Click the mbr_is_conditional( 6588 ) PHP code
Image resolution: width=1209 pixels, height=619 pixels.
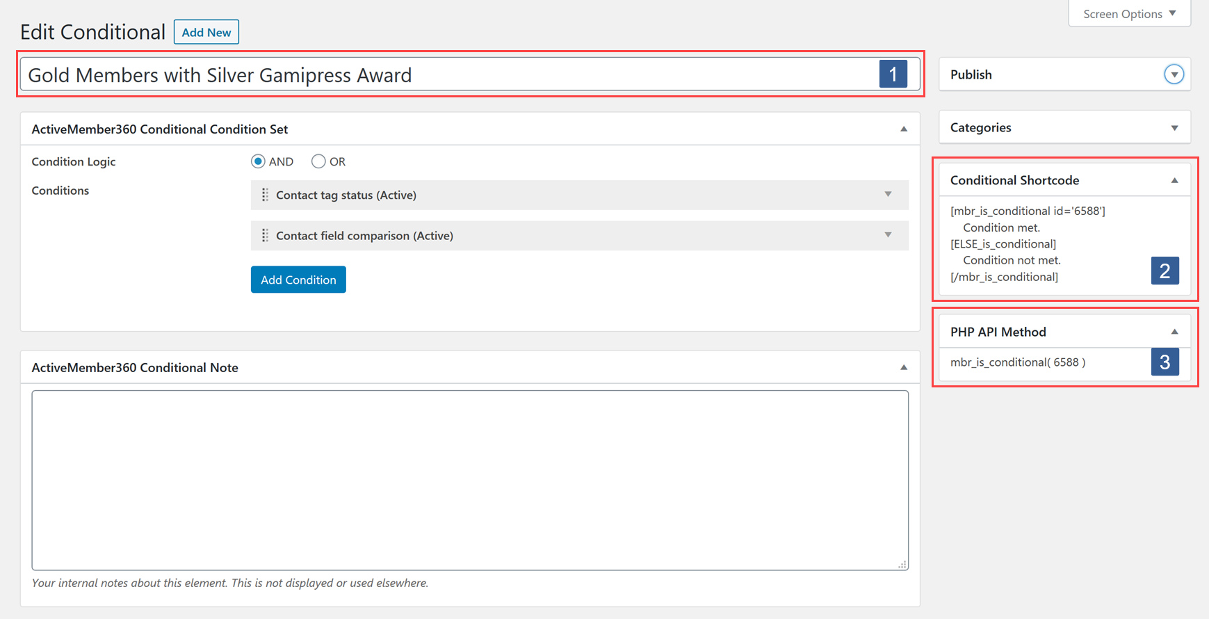[x=1017, y=362]
